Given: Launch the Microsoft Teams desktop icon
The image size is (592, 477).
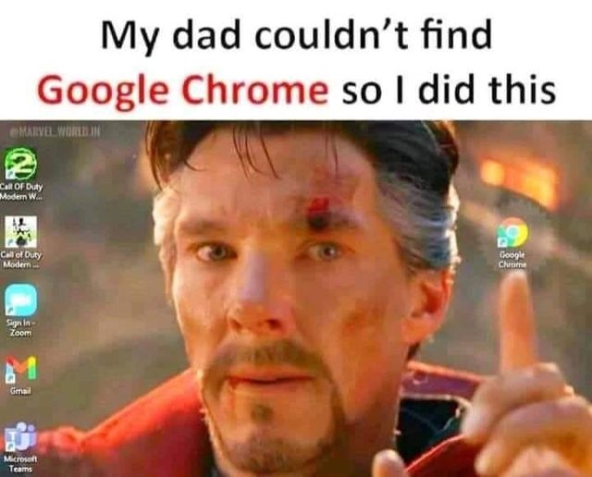Looking at the screenshot, I should 20,436.
